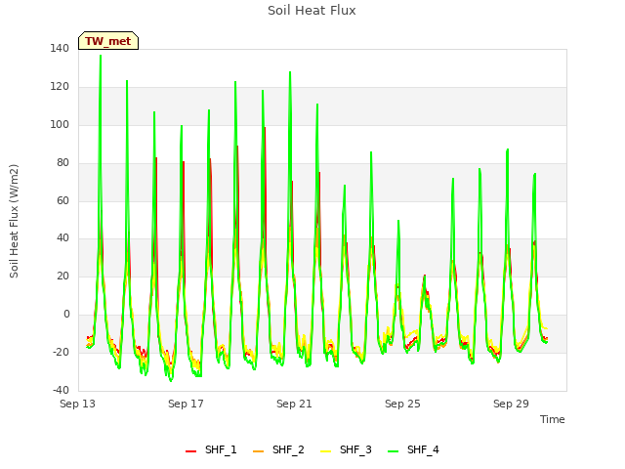Click the -20 y-axis tick label
The height and width of the screenshot is (469, 625).
pos(61,352)
